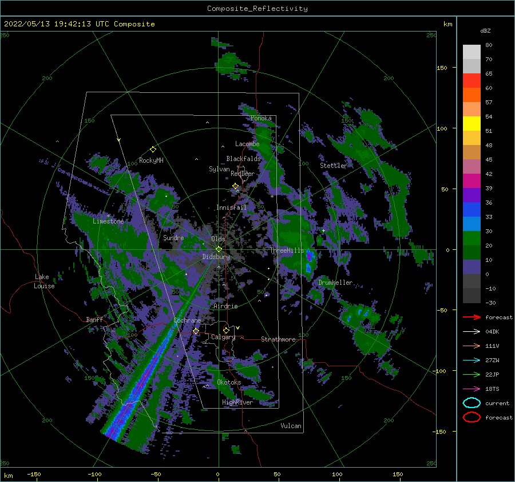515x482 pixels.
Task: Click the yellow radar-site diamond at map center
Action: pos(219,249)
